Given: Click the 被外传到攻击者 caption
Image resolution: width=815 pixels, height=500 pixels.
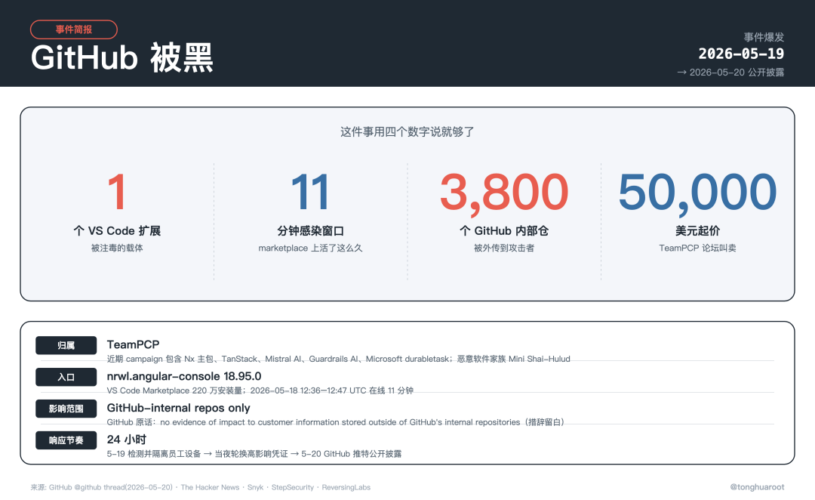Looking at the screenshot, I should (x=503, y=248).
